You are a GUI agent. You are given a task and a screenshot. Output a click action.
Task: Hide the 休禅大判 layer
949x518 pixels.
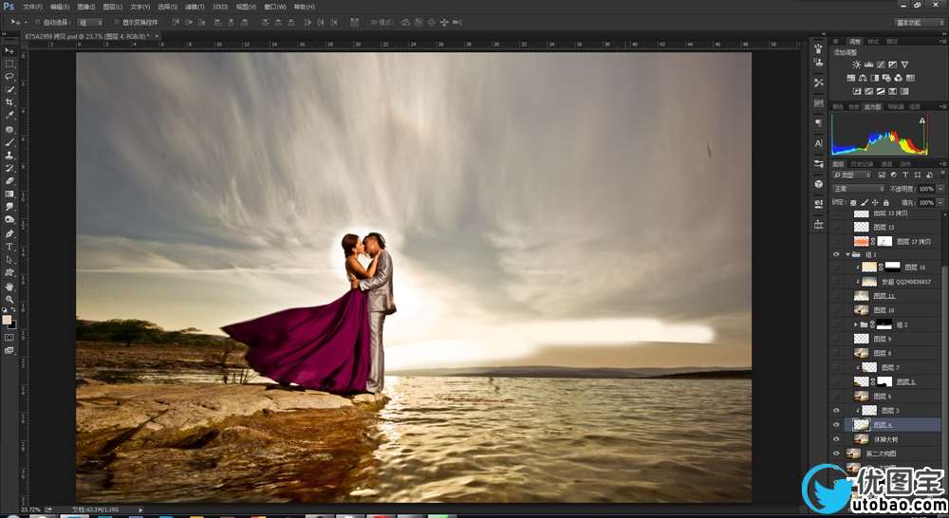836,439
